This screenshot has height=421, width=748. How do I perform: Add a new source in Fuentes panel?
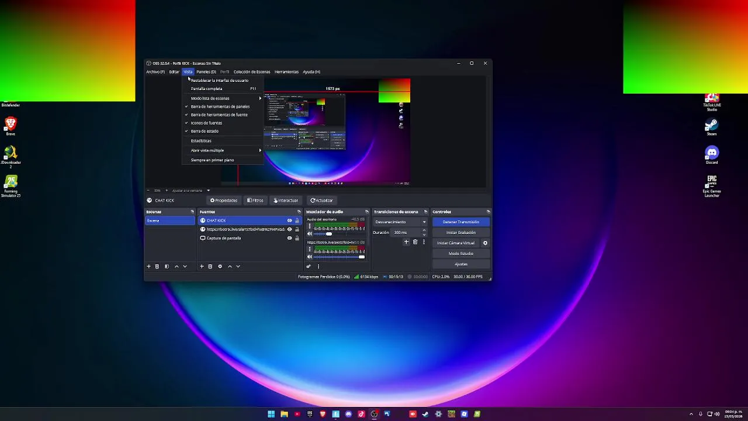[202, 267]
